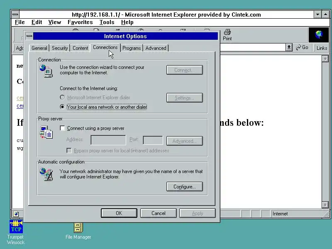Switch to the Programs tab
Image resolution: width=332 pixels, height=249 pixels.
[x=132, y=48]
